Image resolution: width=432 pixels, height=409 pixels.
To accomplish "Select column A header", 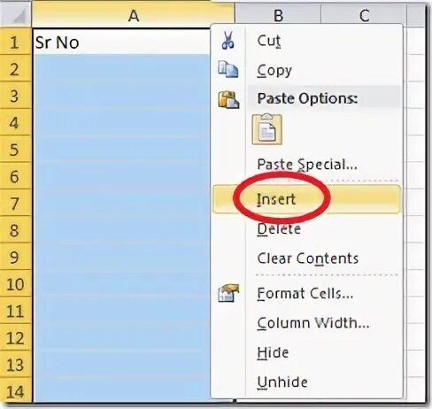I will click(133, 15).
